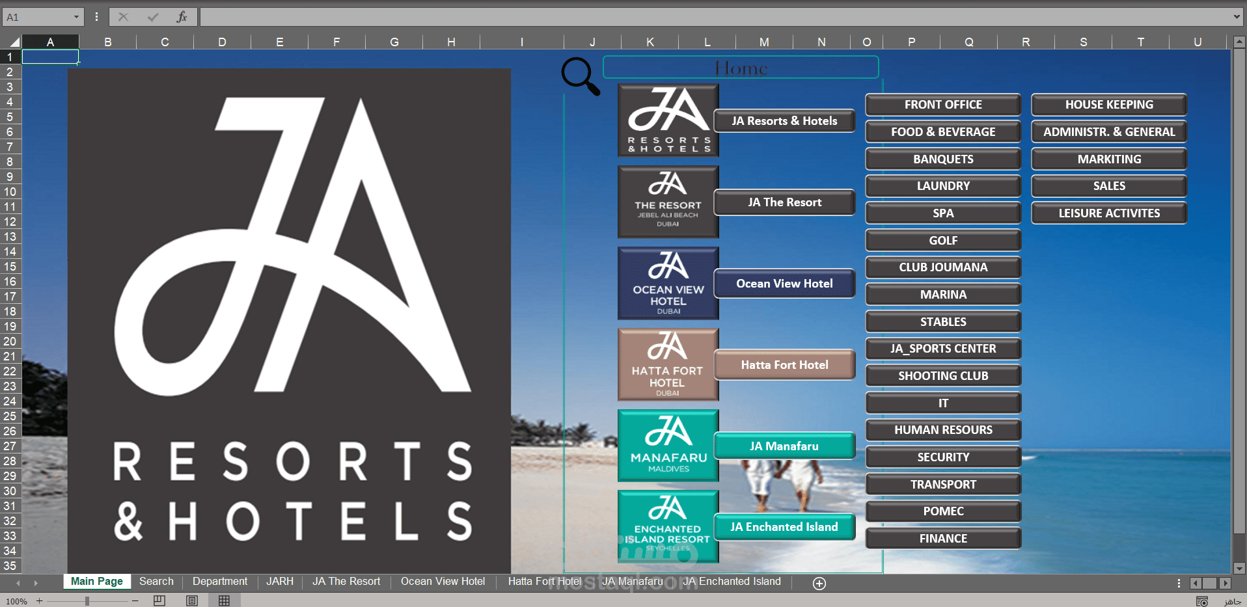Open the JA Resorts & Hotels button
The image size is (1247, 607).
pos(784,121)
